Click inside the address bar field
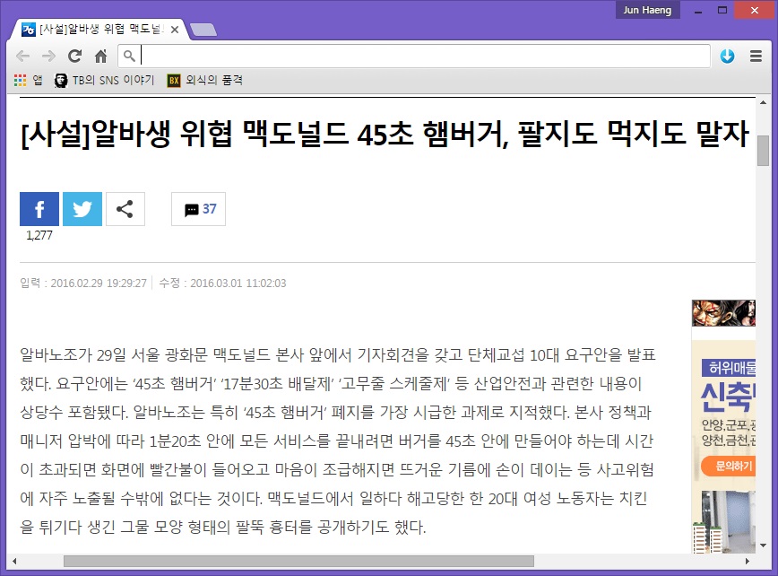Image resolution: width=778 pixels, height=576 pixels. tap(414, 57)
